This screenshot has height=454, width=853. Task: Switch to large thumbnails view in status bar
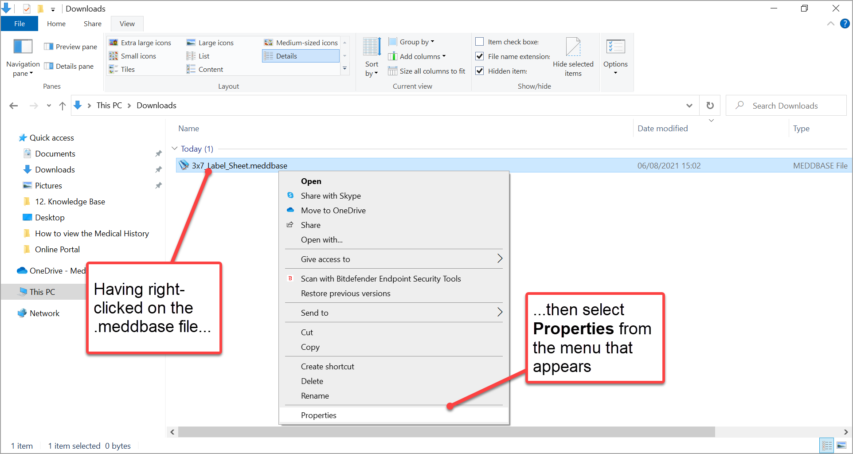[x=841, y=446]
